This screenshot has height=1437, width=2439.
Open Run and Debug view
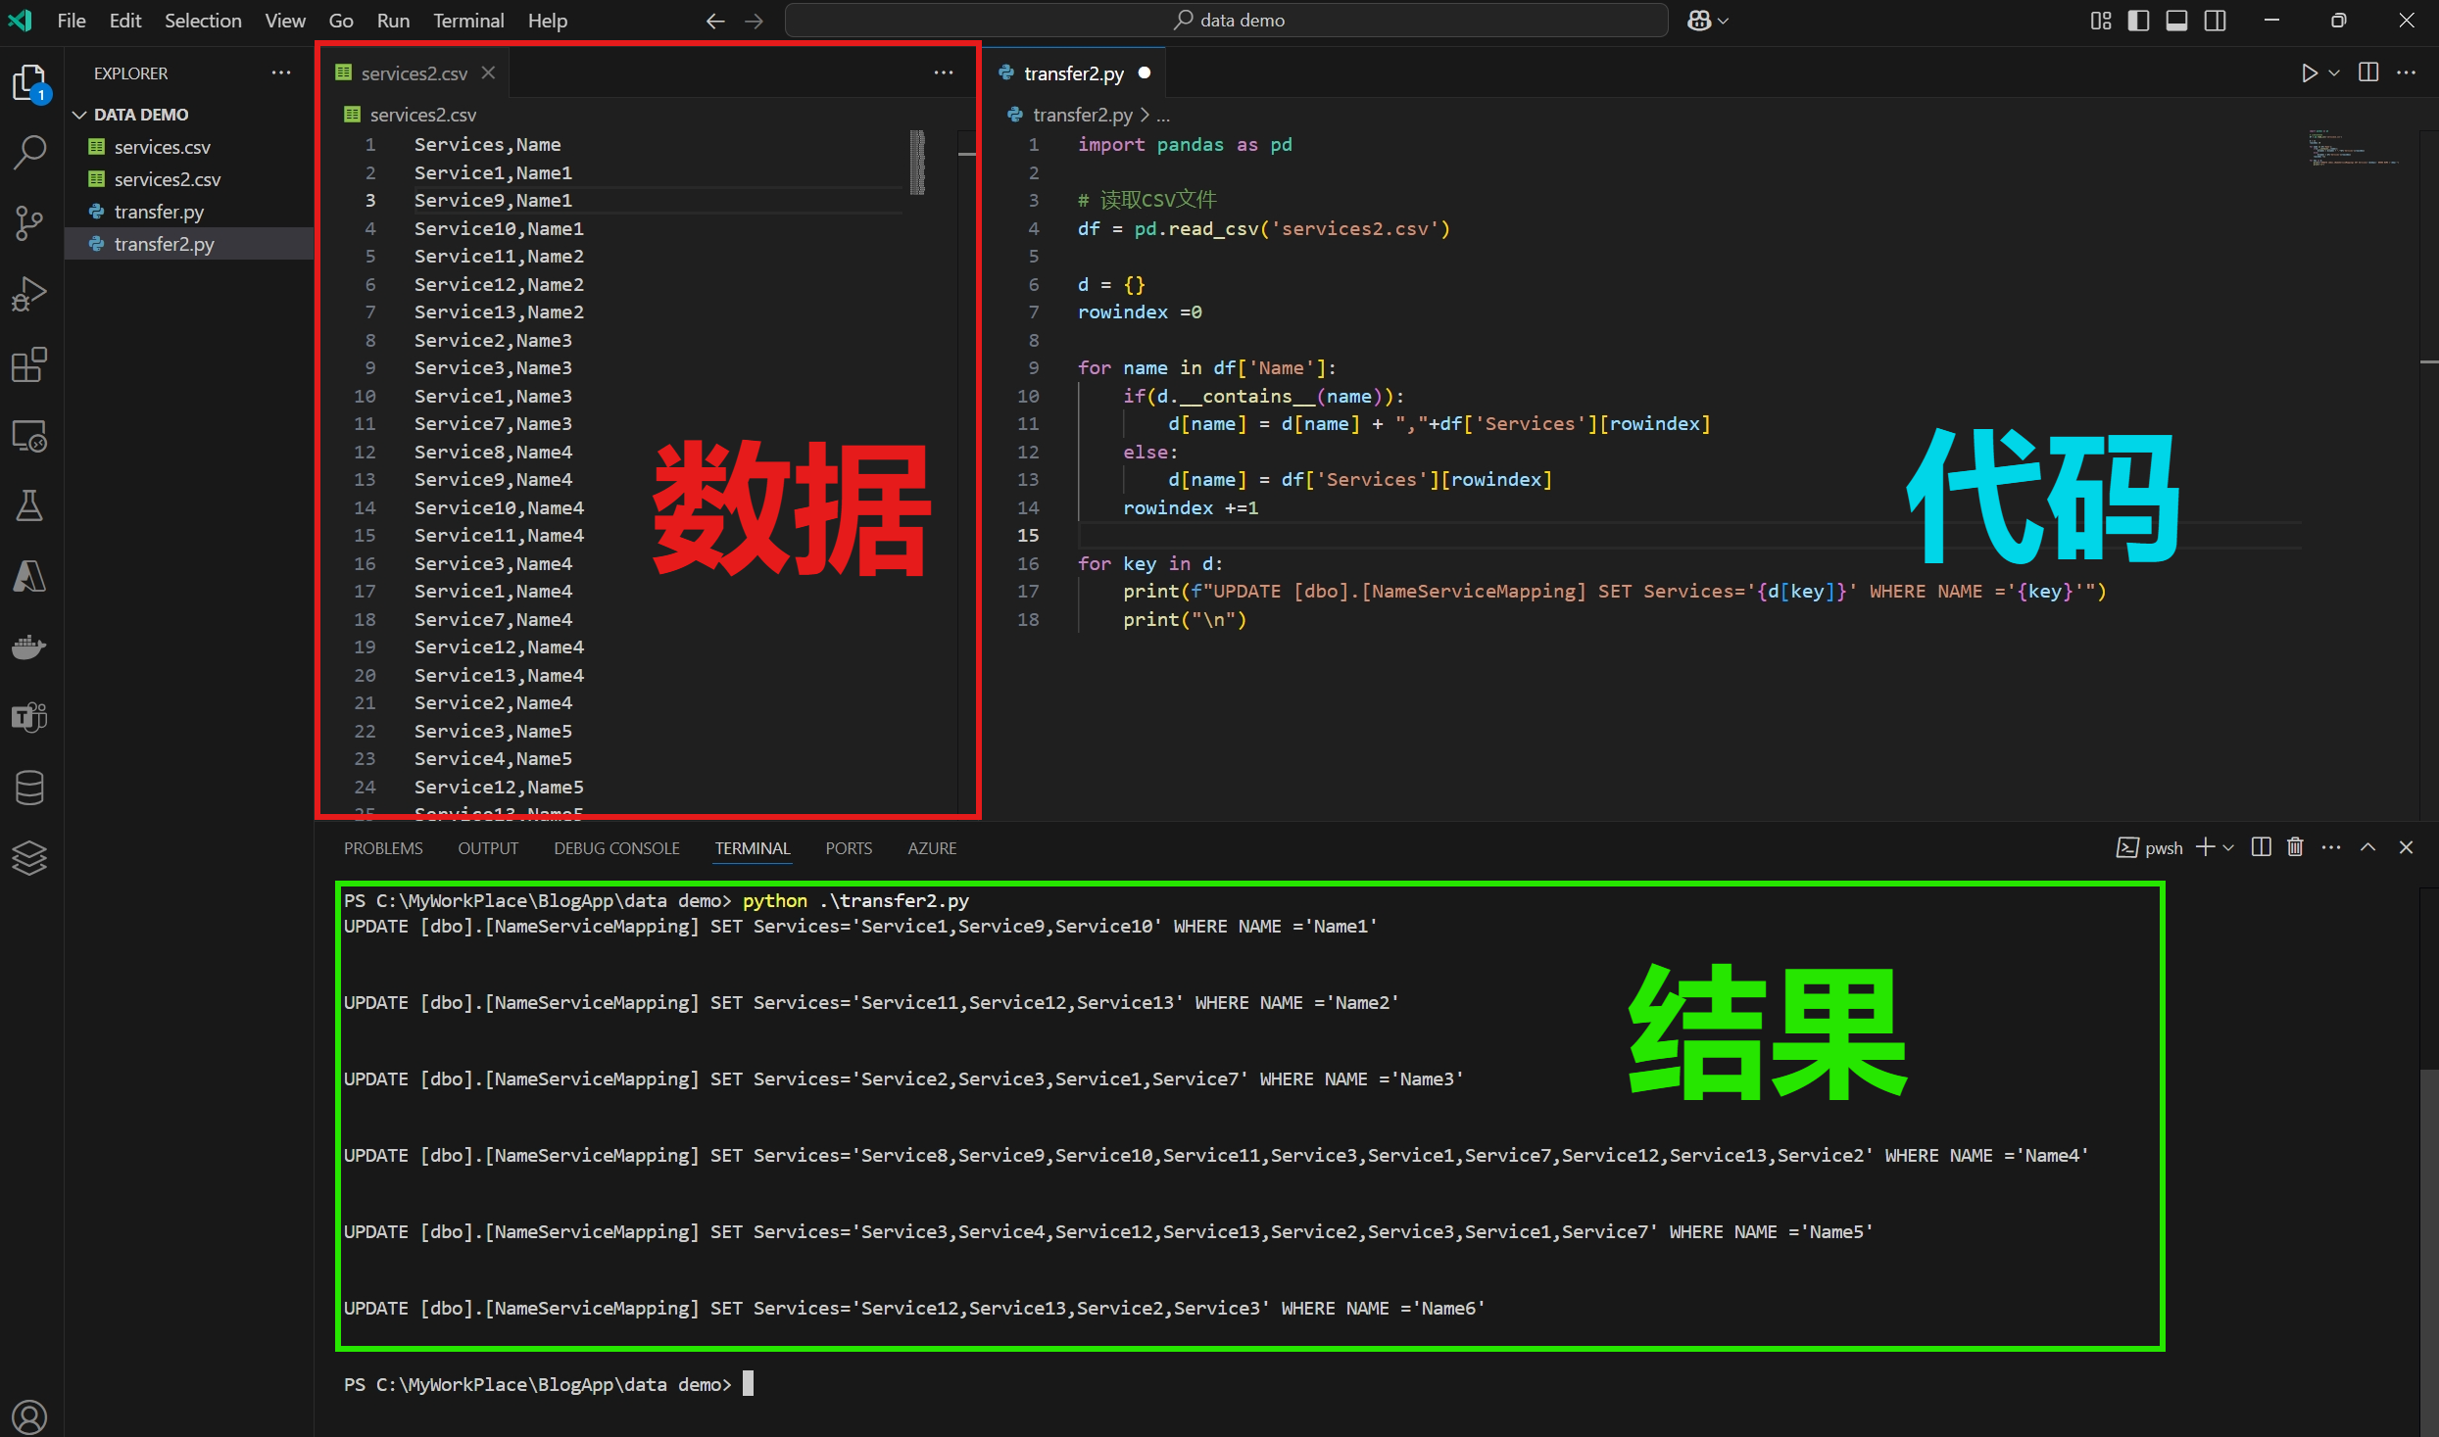[x=29, y=294]
